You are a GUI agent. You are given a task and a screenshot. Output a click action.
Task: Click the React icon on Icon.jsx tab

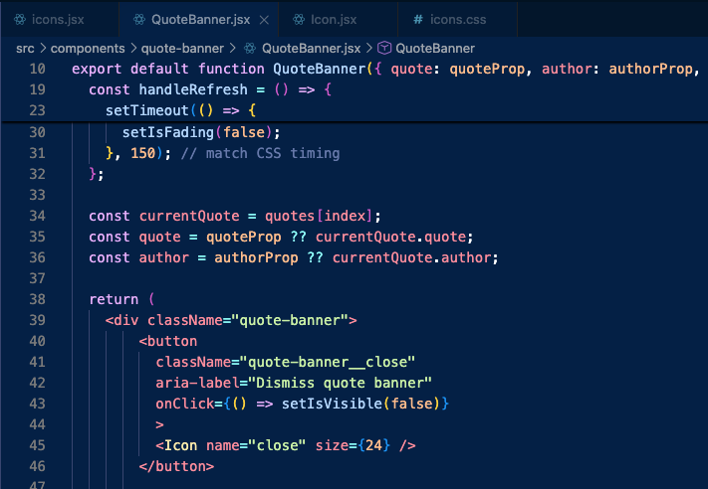point(299,19)
